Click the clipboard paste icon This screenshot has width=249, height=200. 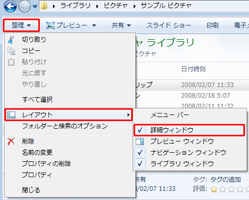click(11, 62)
